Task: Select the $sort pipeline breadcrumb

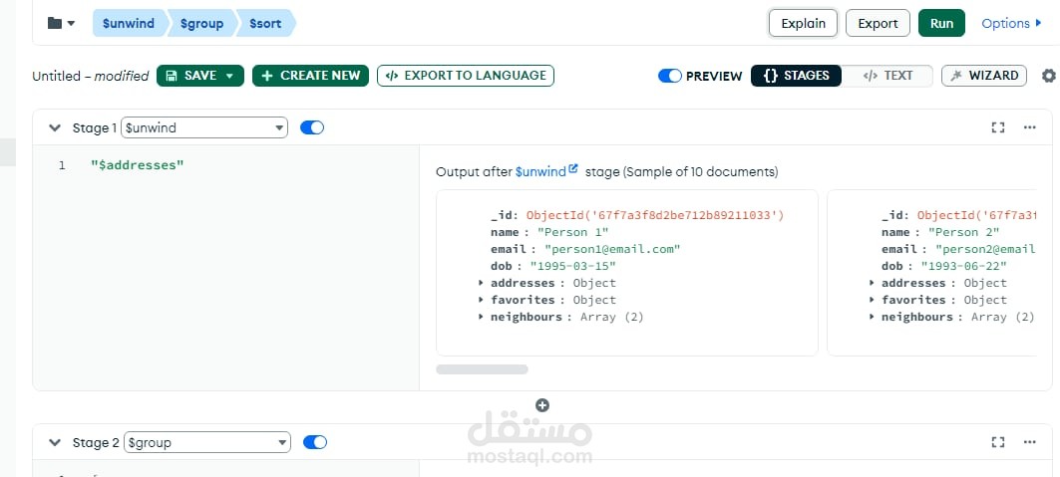Action: [x=265, y=23]
